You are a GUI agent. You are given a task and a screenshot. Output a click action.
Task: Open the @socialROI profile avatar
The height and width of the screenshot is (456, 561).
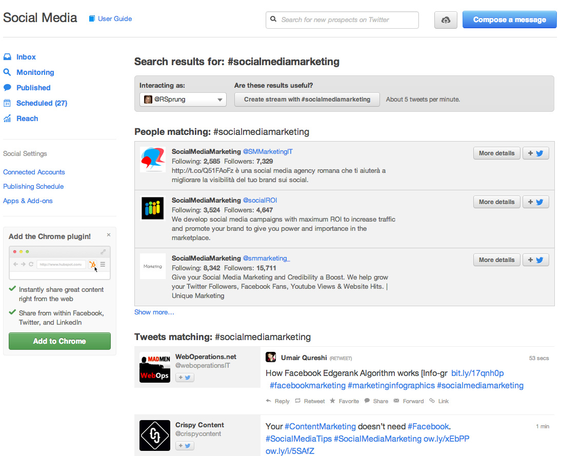pos(153,208)
